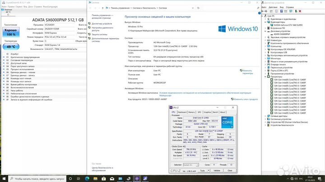Screen dimensions: 325x182
Task: Open Центр безопасности и обслуживания link
Action: point(102,169)
